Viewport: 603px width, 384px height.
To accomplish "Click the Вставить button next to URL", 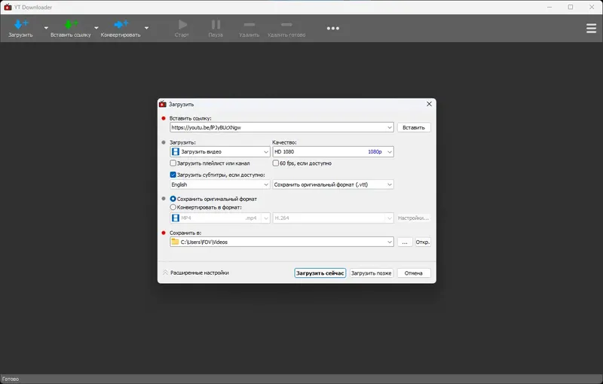I will (414, 127).
